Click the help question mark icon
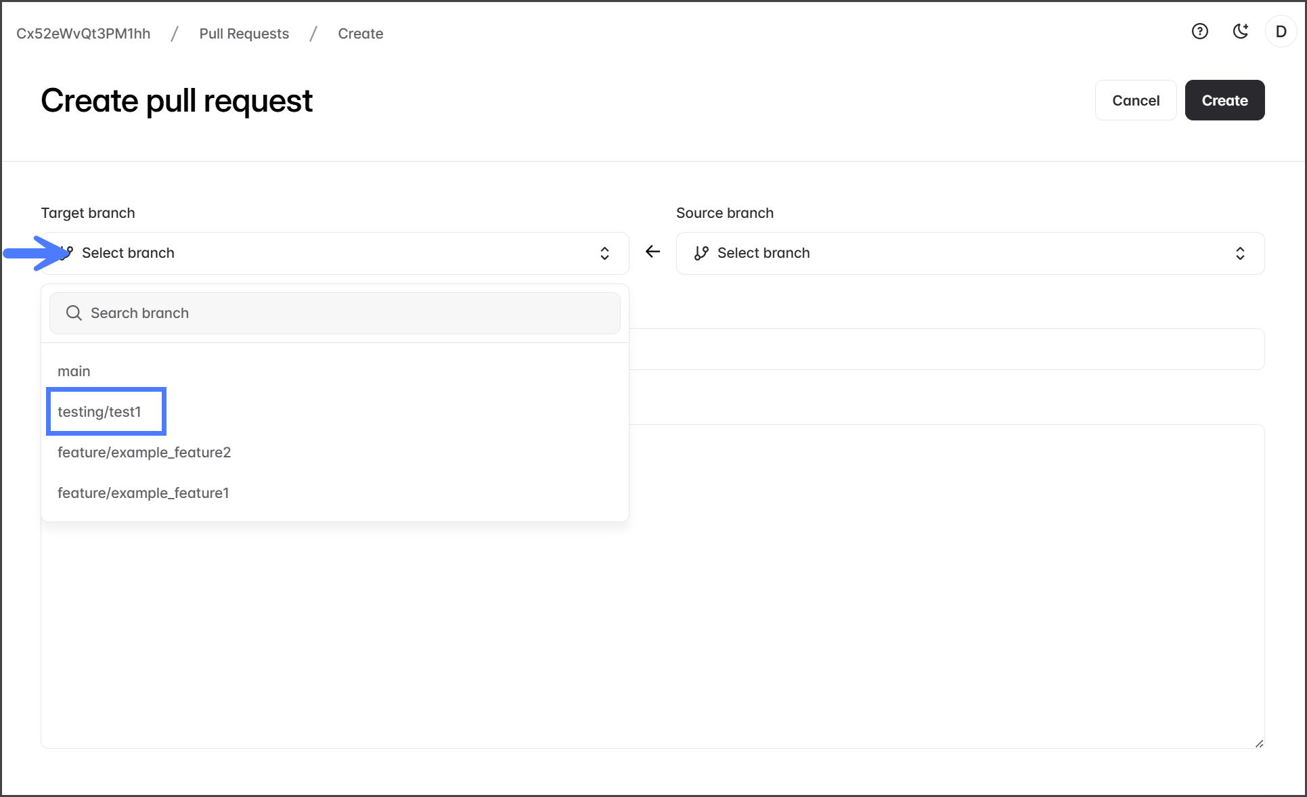 click(1199, 32)
